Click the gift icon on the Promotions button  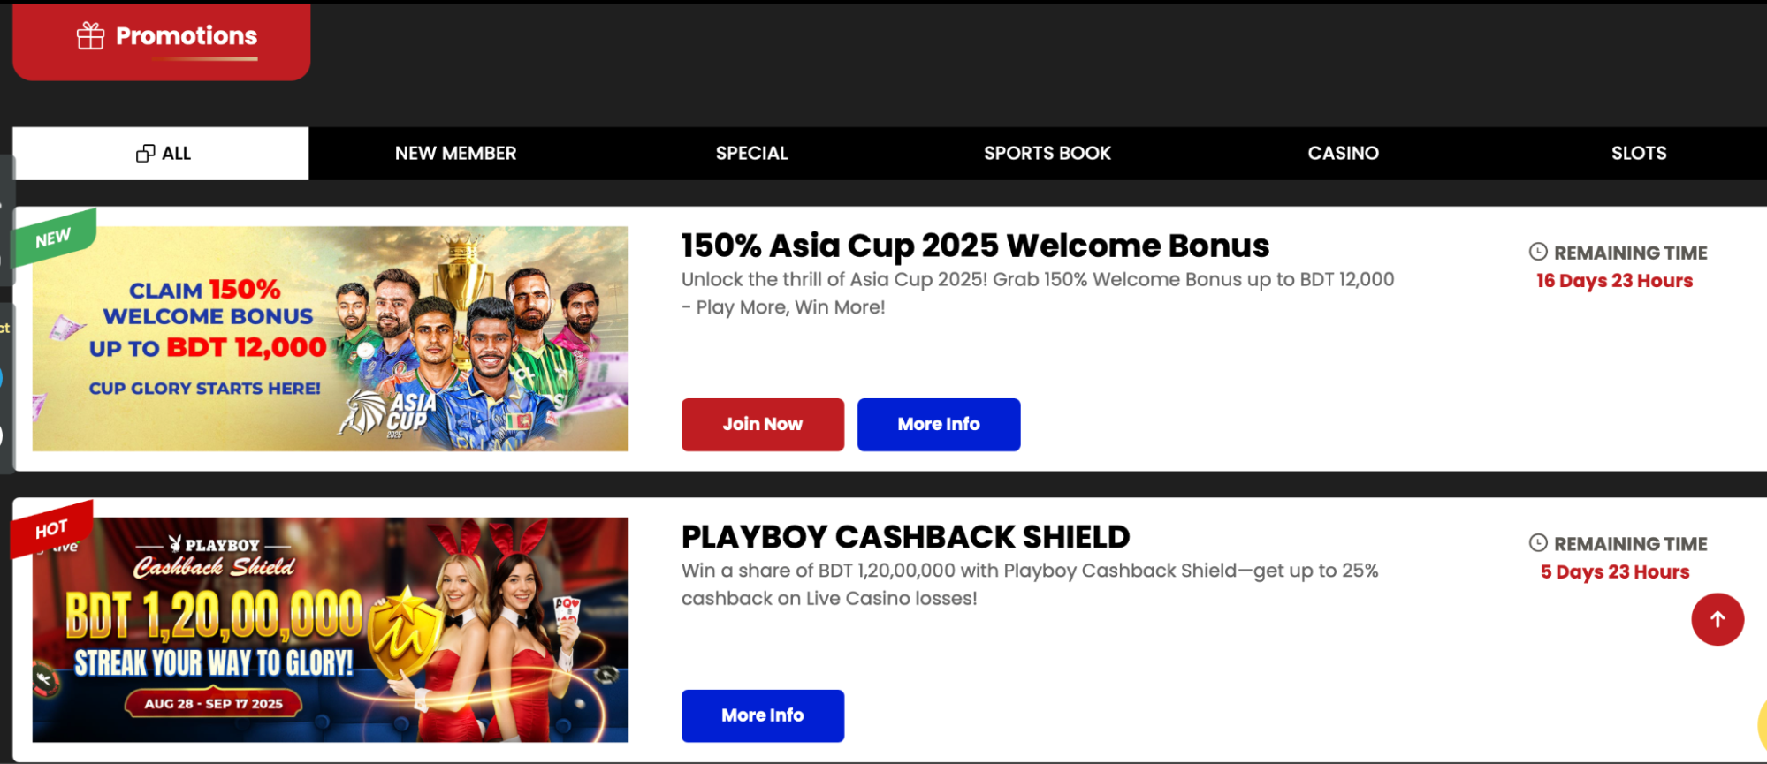point(89,36)
